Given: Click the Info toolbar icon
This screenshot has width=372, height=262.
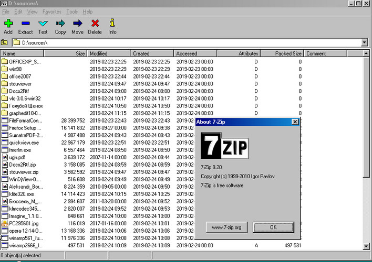Looking at the screenshot, I should pyautogui.click(x=112, y=23).
